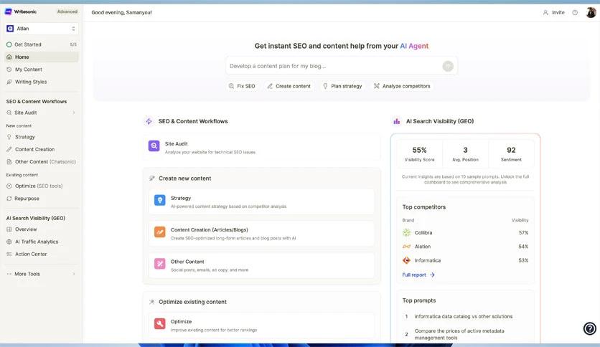Click the Analyze competitors chip
Image resolution: width=600 pixels, height=347 pixels.
coord(402,86)
